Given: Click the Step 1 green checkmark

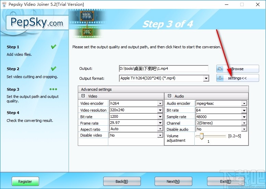Looking at the screenshot, I should 53,47.
